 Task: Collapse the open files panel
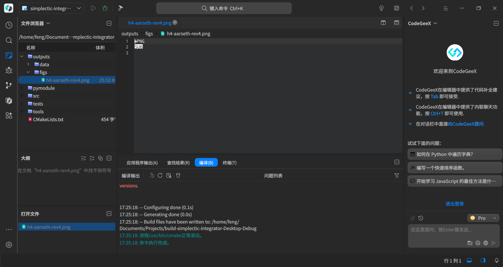pos(109,214)
